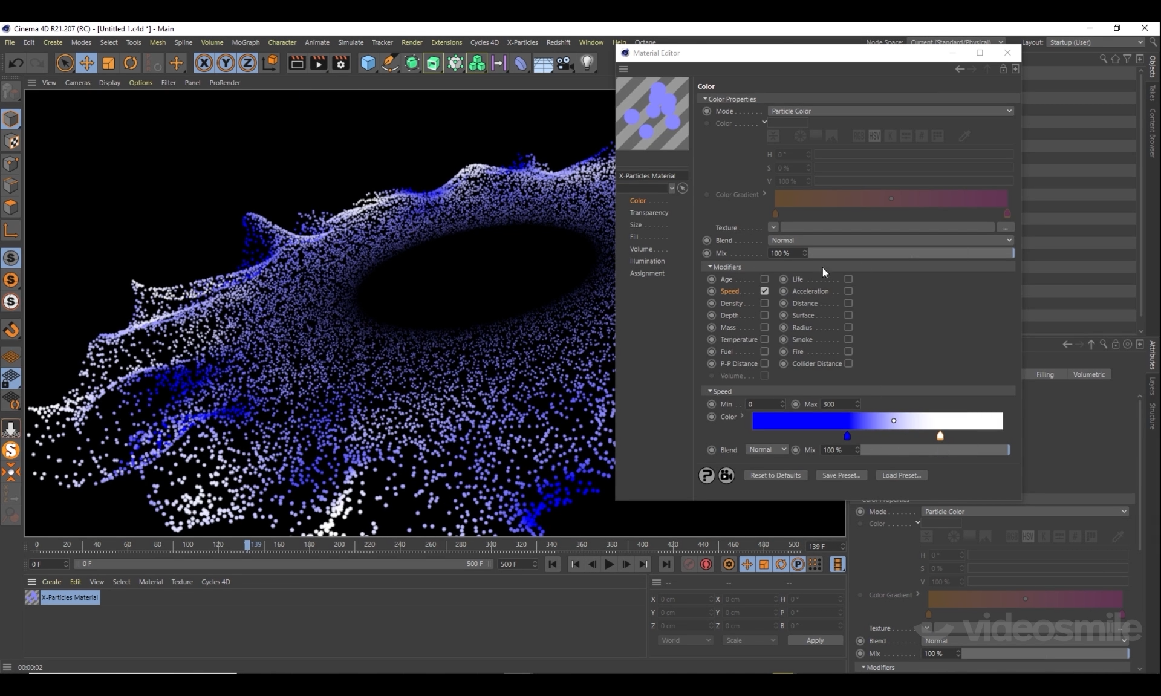Open Edit Render Settings icon
This screenshot has width=1161, height=696.
(340, 63)
